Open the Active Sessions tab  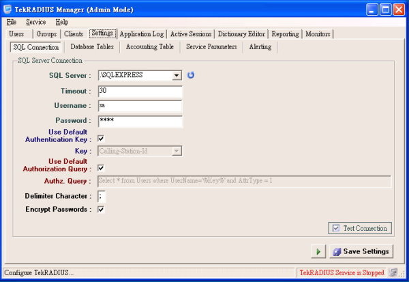(x=191, y=34)
